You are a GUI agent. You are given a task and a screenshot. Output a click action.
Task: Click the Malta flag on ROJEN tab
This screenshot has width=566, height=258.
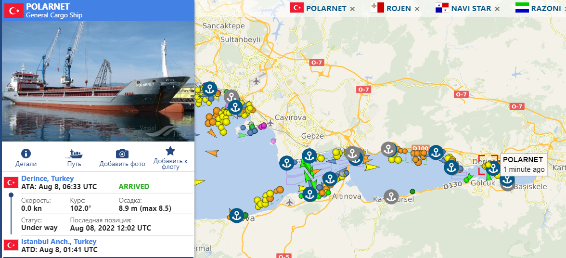click(377, 8)
